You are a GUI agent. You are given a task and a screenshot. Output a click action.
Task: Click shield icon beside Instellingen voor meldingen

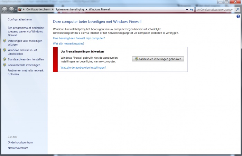tap(4, 41)
